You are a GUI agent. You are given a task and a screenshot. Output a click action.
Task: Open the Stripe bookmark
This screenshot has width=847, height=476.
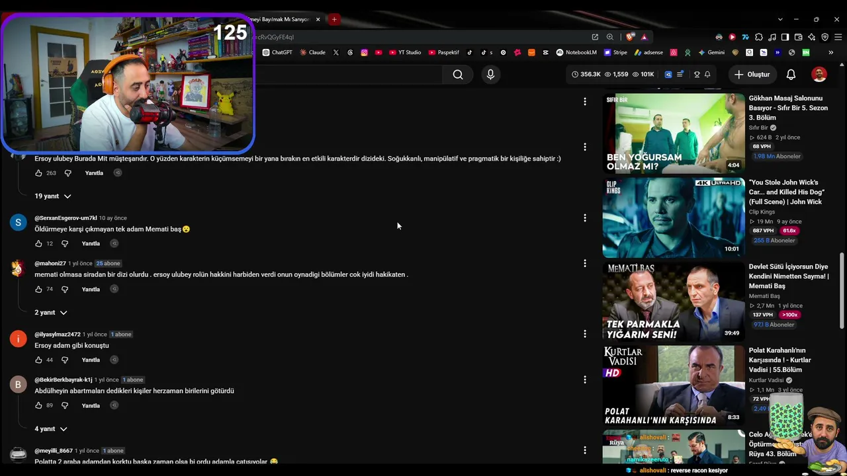tap(615, 52)
